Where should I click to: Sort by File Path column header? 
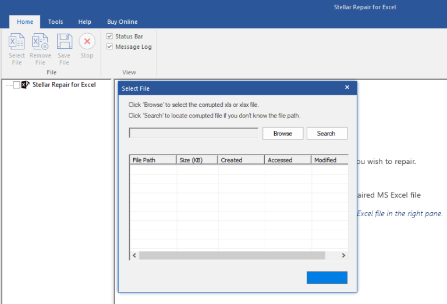coord(153,160)
